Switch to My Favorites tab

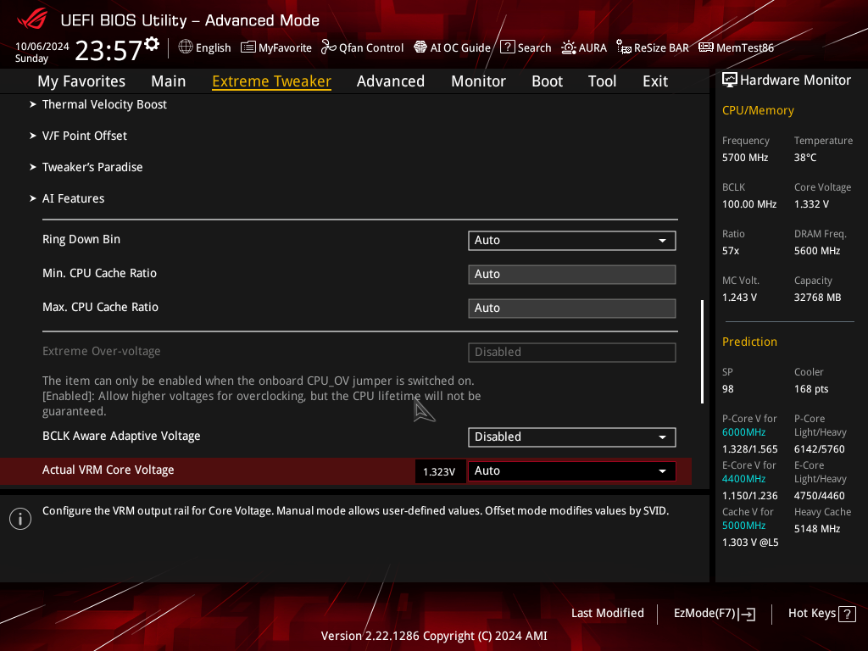click(x=81, y=81)
